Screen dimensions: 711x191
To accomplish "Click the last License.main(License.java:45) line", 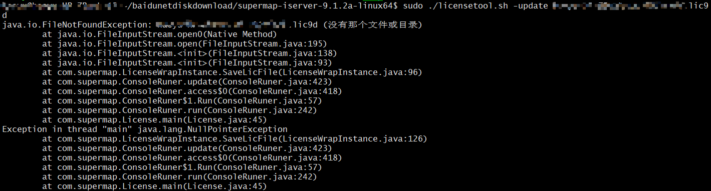I will coord(154,186).
